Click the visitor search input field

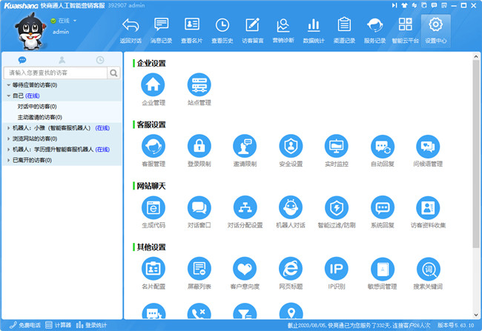[x=56, y=73]
